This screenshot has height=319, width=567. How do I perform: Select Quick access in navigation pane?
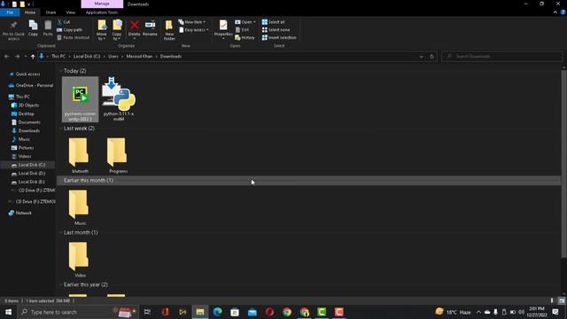pyautogui.click(x=27, y=74)
